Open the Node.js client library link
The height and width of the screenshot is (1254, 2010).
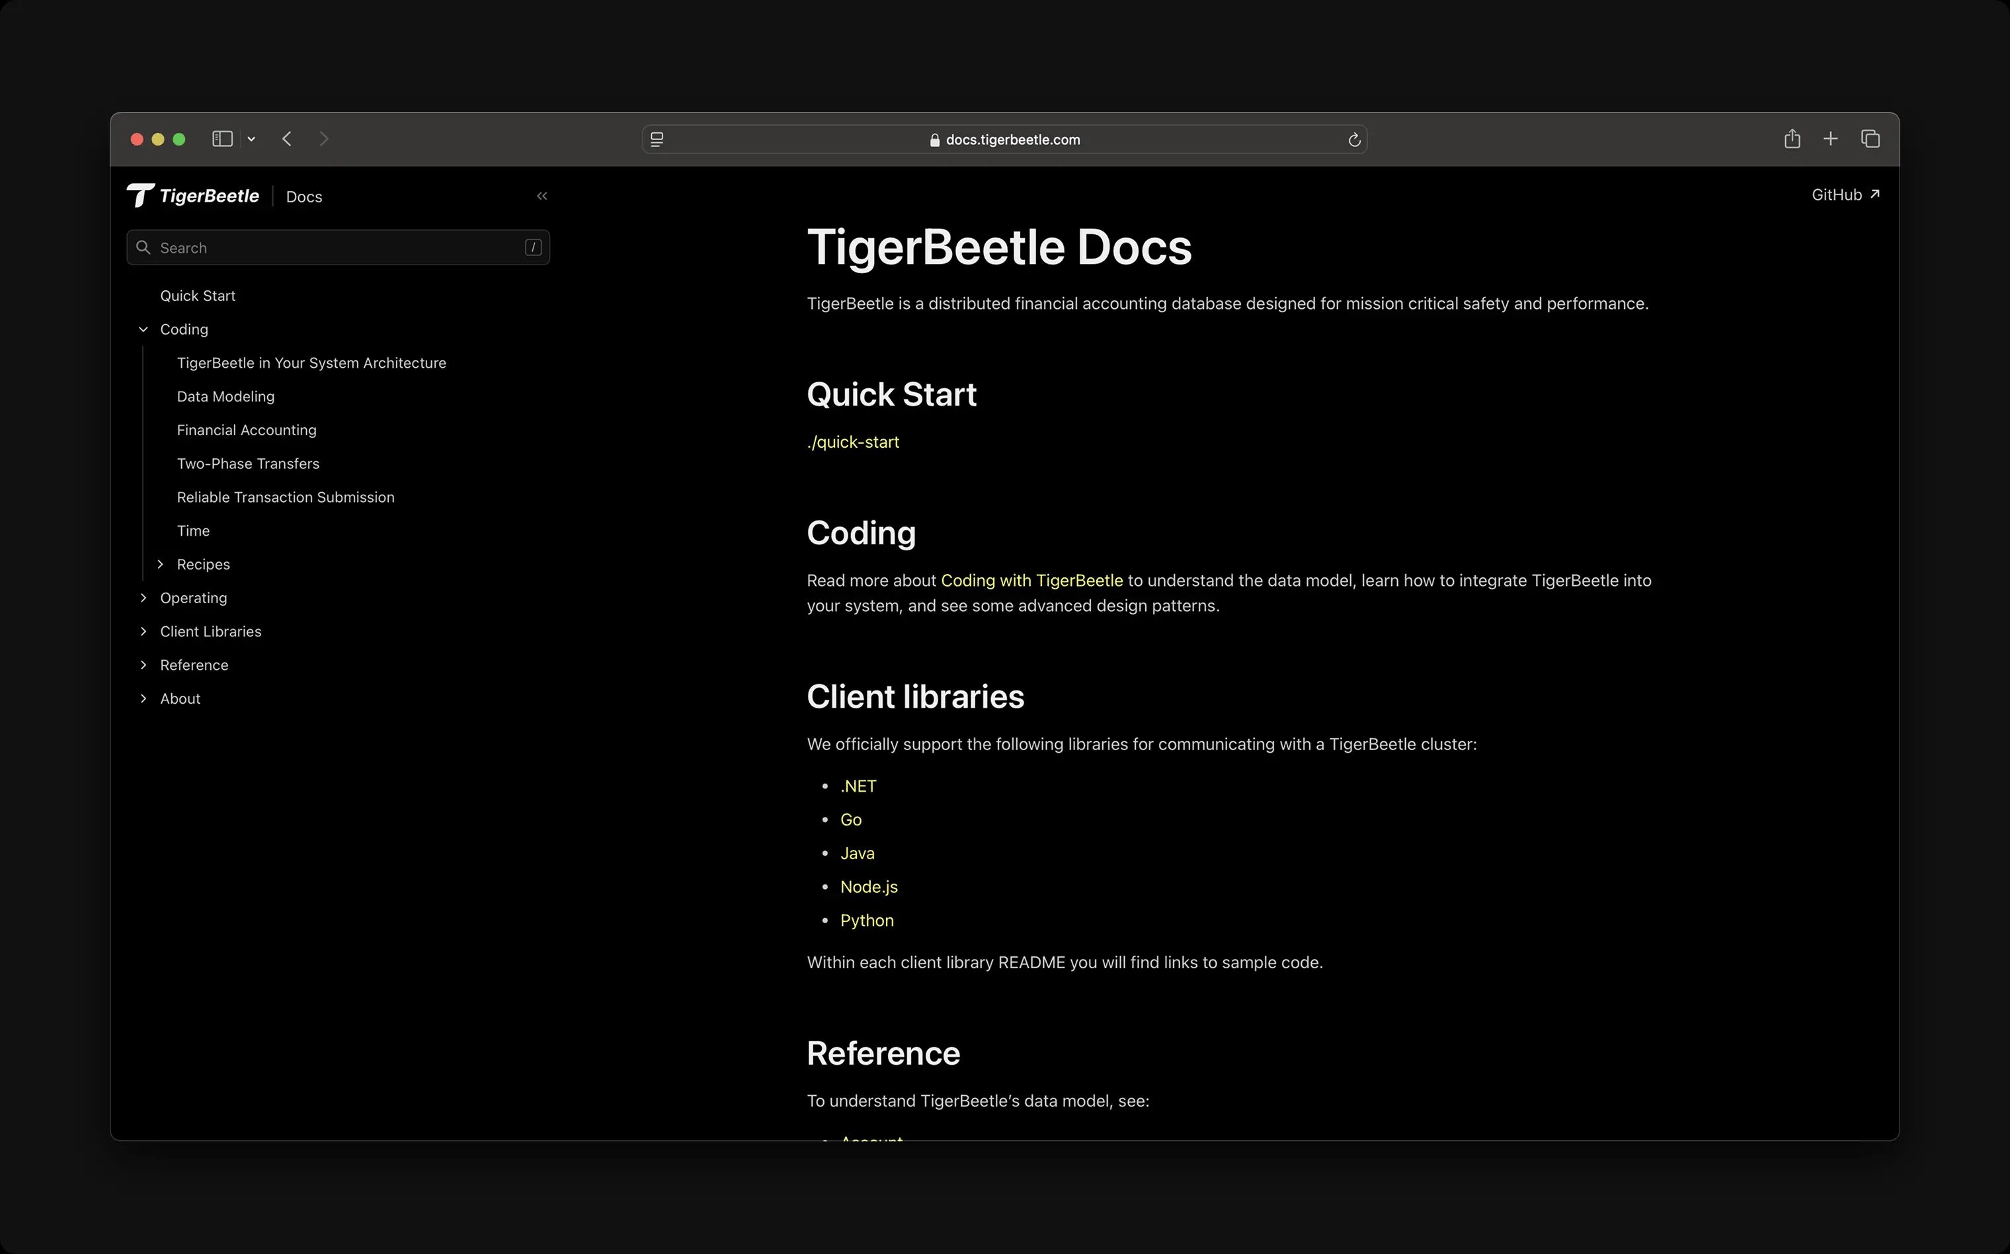click(869, 886)
